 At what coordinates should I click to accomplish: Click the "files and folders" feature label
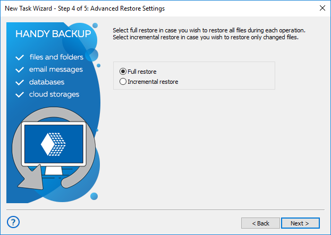coord(57,57)
